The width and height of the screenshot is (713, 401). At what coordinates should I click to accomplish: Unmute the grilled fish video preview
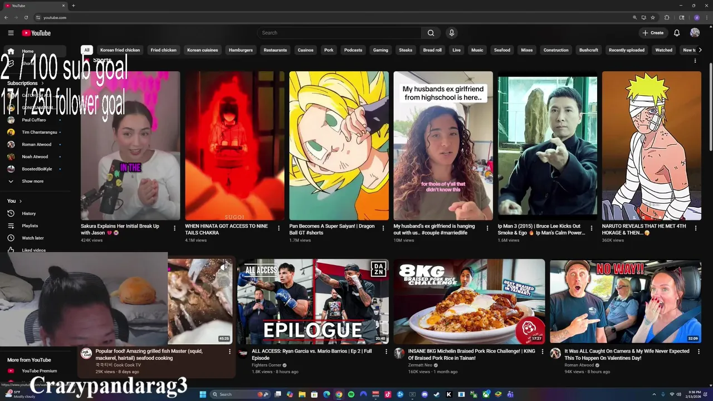point(223,268)
